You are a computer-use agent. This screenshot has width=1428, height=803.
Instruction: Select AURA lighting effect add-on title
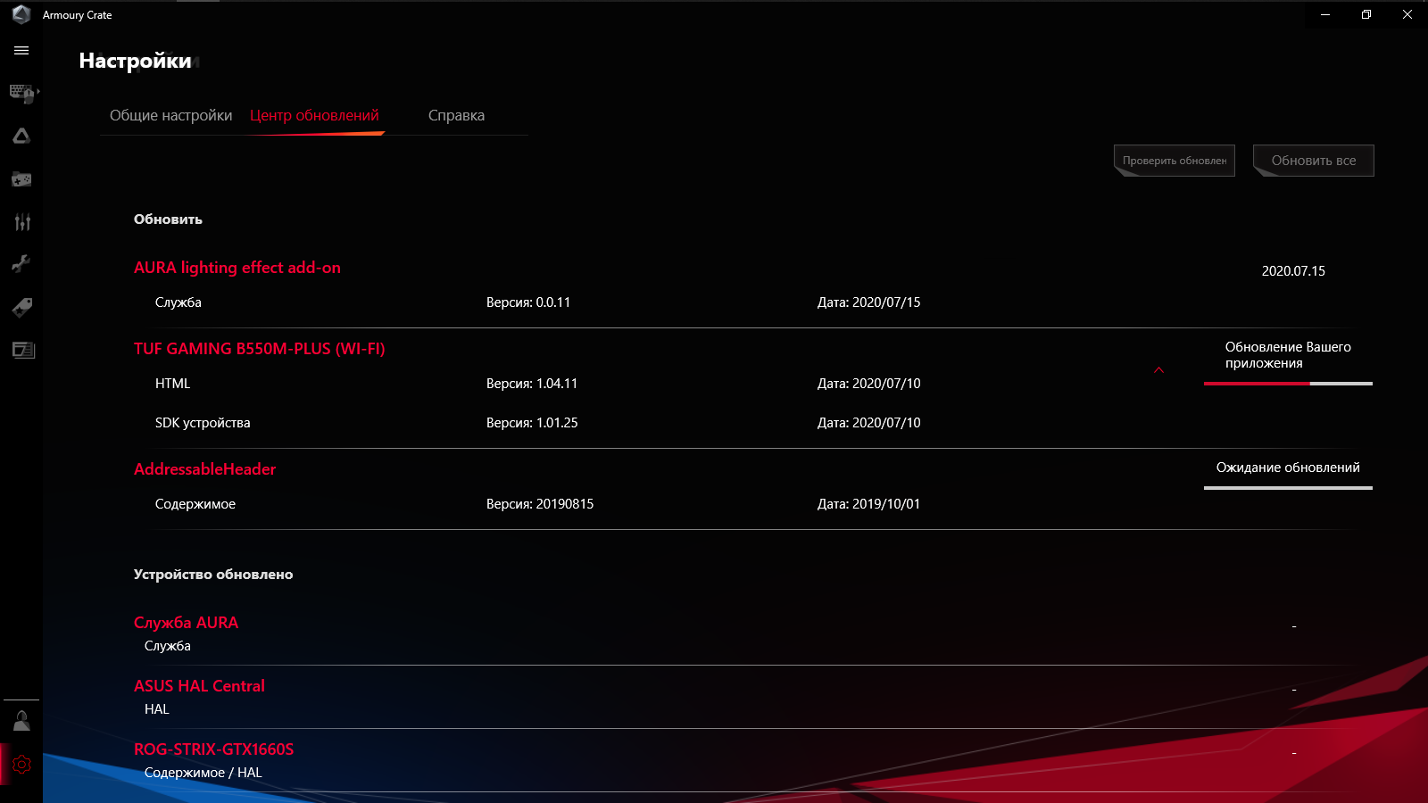click(237, 268)
